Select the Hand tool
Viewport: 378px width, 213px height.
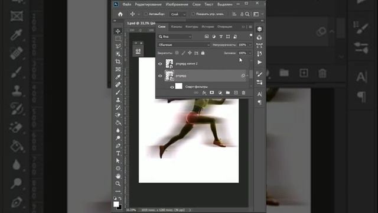[x=118, y=176]
